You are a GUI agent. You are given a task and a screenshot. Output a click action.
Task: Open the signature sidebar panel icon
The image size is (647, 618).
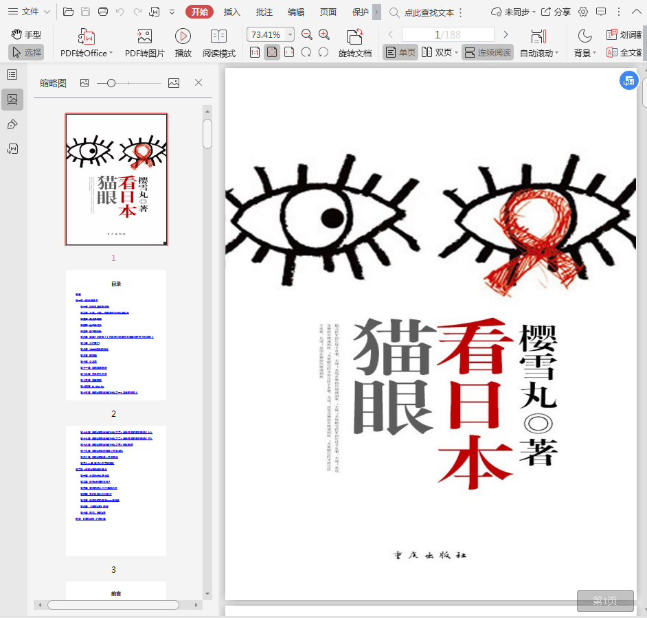(12, 148)
